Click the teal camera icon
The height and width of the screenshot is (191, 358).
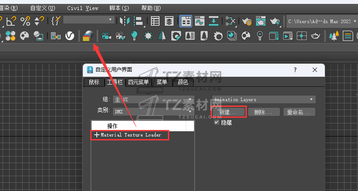106,36
